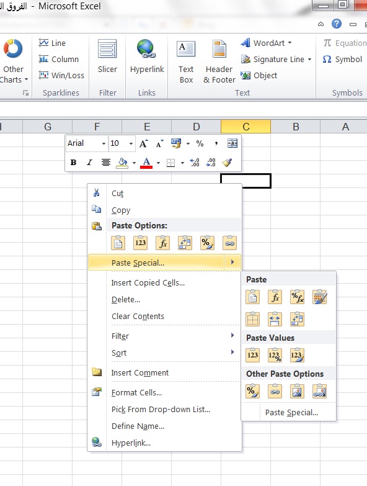
Task: Insert a Text Box
Action: (x=186, y=61)
